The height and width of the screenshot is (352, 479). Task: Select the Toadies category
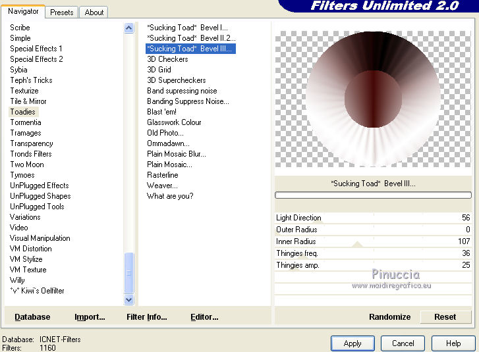click(x=23, y=112)
